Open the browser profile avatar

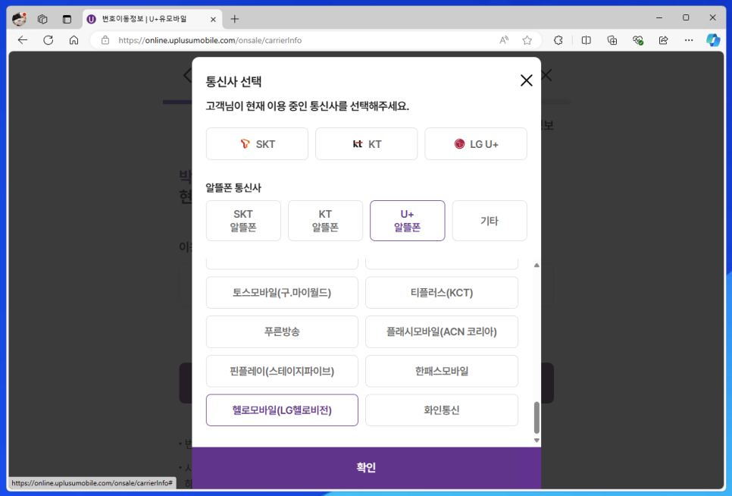(x=19, y=19)
